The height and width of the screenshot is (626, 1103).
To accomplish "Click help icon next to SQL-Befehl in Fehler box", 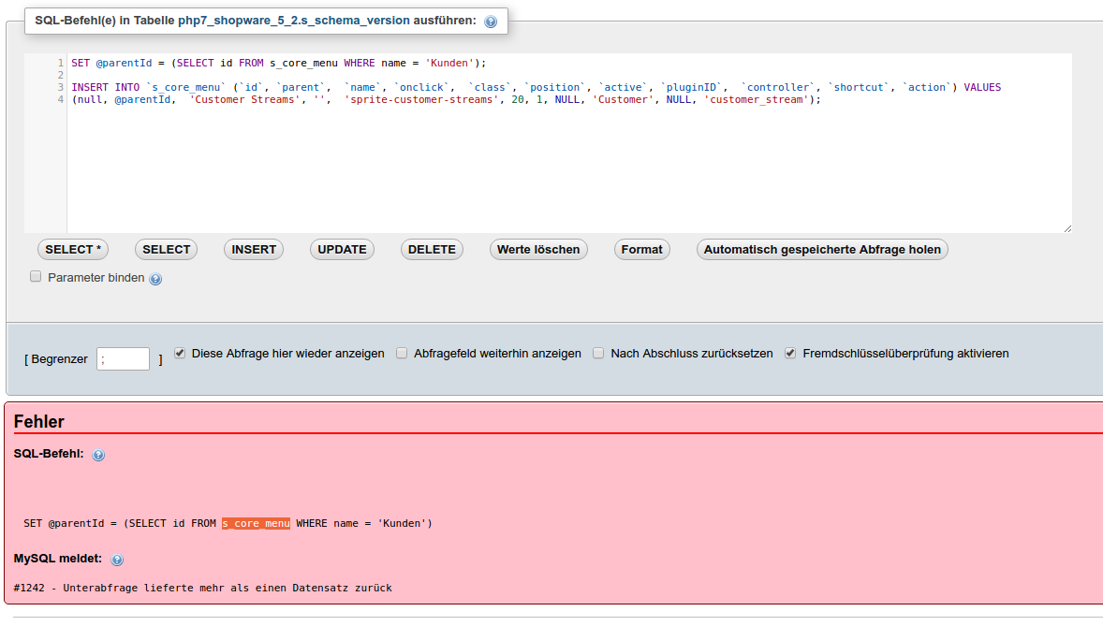I will tap(98, 455).
